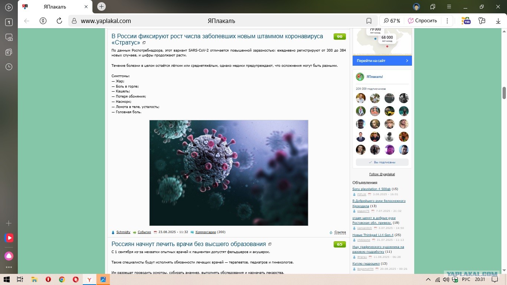Screen dimensions: 507x285
Task: Open the first subscriber avatar in the widget
Action: 361,98
